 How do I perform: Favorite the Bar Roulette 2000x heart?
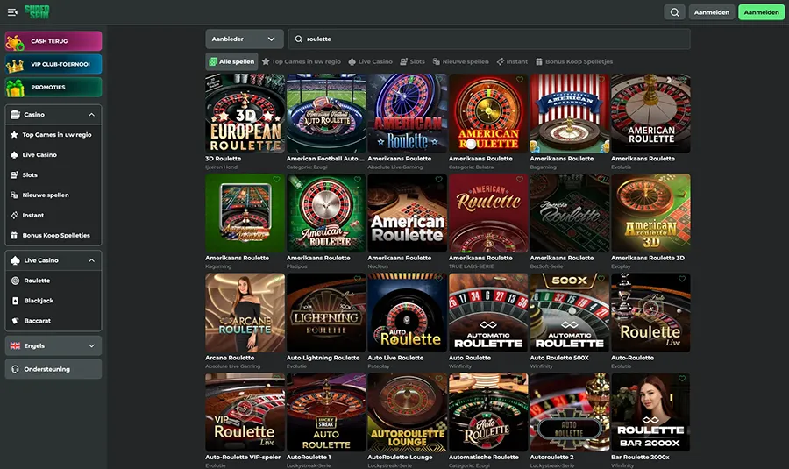pos(682,379)
